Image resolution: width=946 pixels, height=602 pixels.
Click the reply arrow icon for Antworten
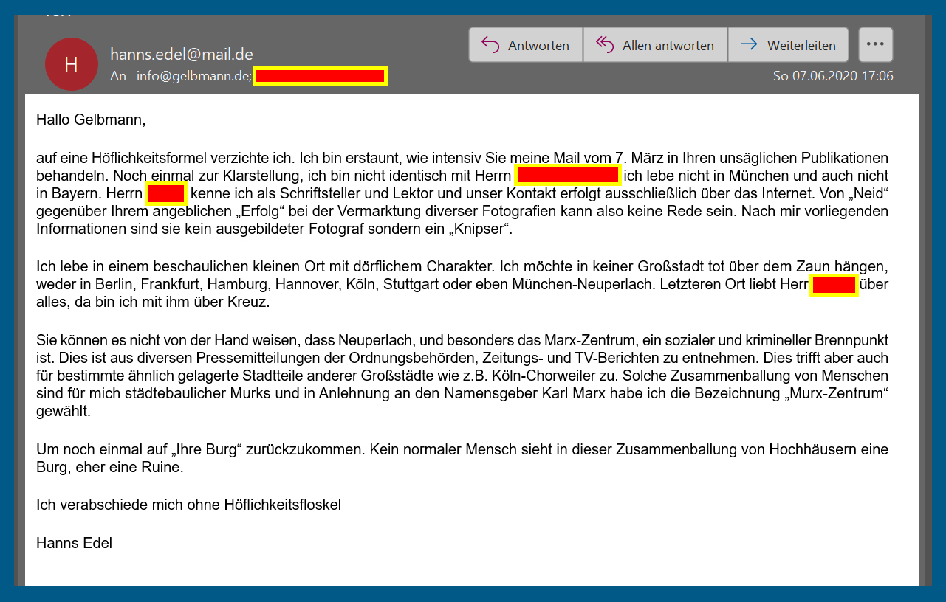click(490, 45)
